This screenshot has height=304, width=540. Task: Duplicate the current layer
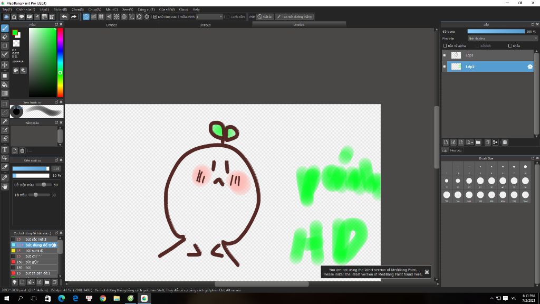coord(487,142)
